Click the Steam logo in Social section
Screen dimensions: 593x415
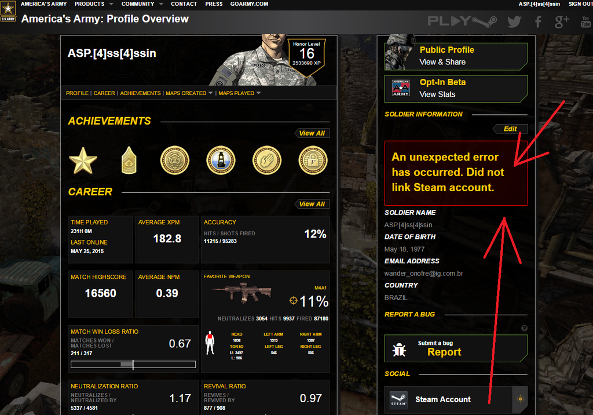pos(398,401)
